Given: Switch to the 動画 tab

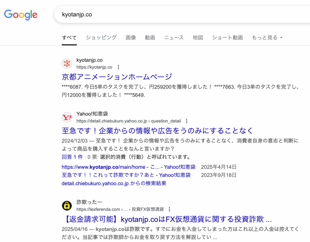Looking at the screenshot, I should (x=150, y=37).
